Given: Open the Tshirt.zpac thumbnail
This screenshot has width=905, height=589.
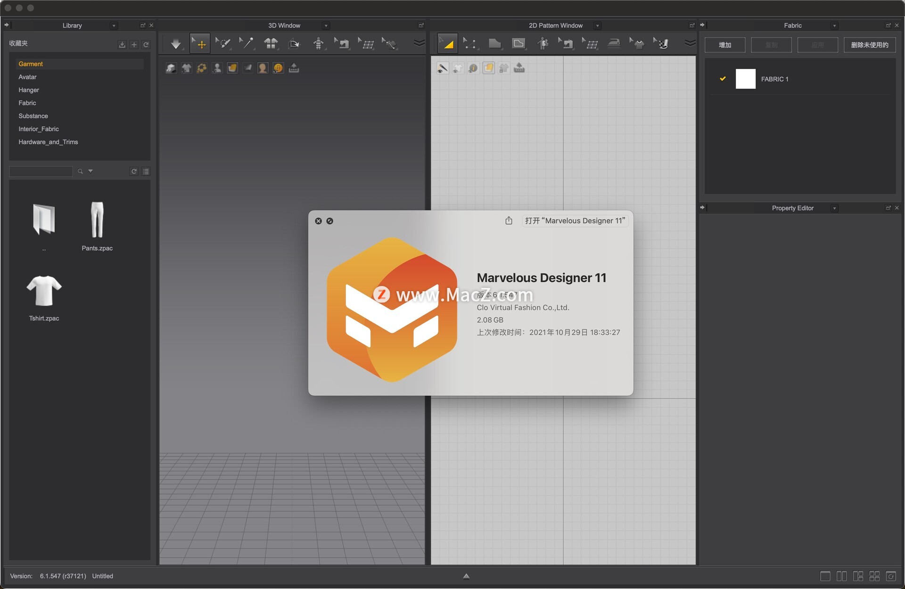Looking at the screenshot, I should (44, 290).
